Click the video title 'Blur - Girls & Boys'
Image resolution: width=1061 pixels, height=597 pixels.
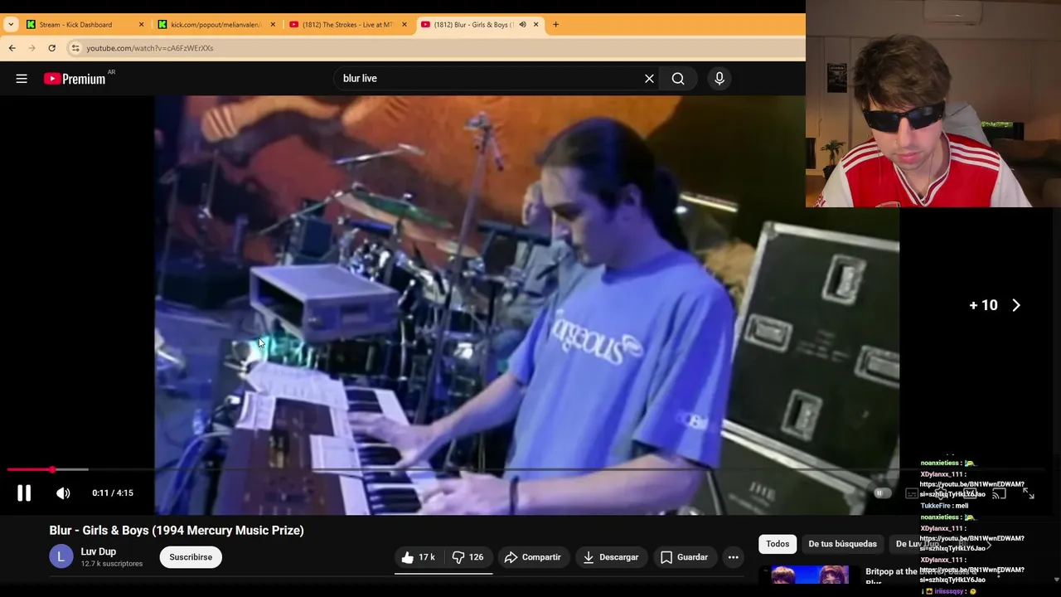point(177,531)
